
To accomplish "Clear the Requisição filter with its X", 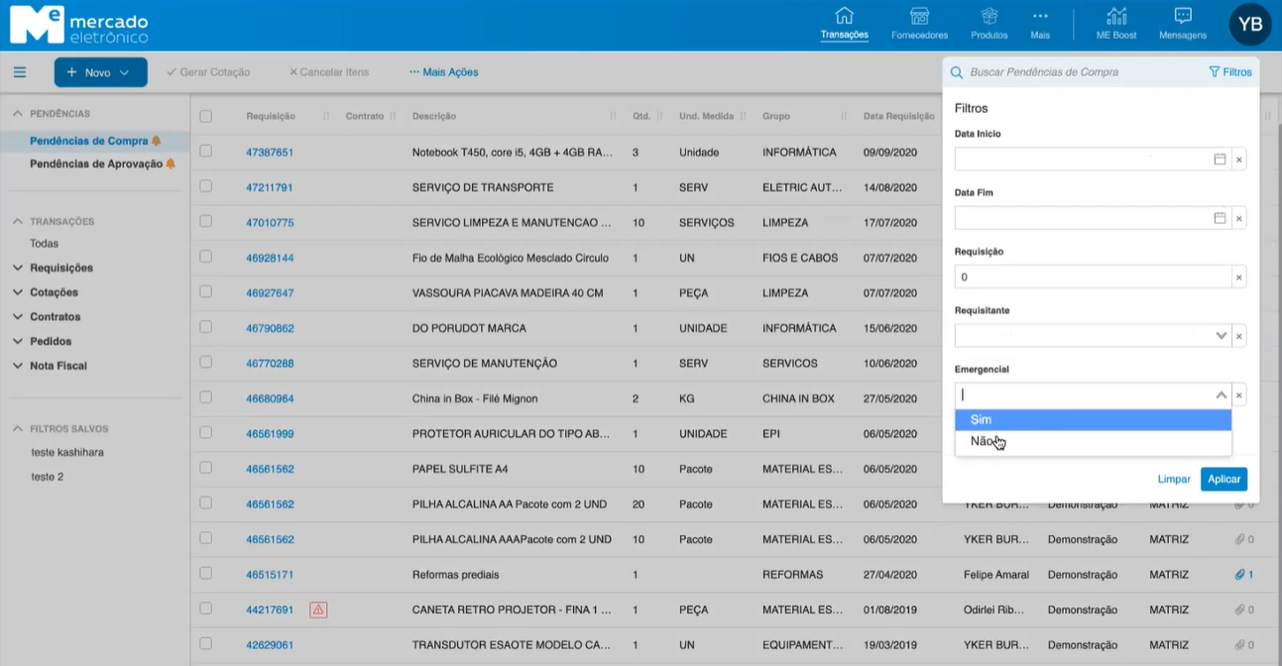I will click(1238, 277).
